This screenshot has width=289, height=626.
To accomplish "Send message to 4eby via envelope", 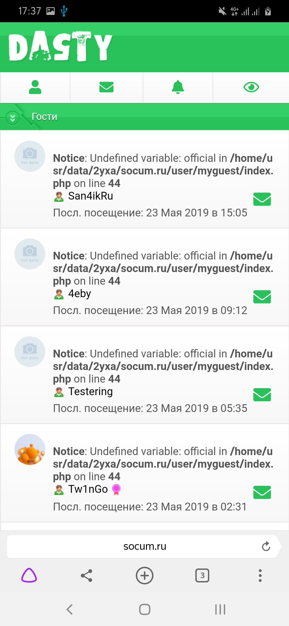I will 262,297.
